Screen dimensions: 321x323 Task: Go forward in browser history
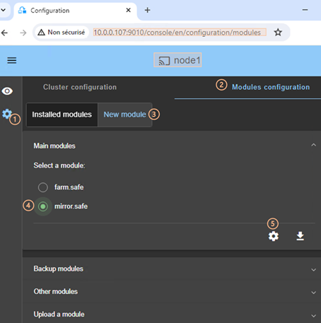23,33
